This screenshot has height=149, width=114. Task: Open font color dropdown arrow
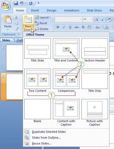[111, 27]
